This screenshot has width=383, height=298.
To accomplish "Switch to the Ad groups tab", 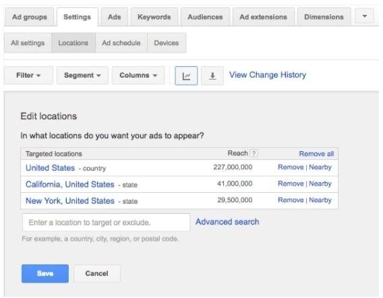I will (30, 17).
